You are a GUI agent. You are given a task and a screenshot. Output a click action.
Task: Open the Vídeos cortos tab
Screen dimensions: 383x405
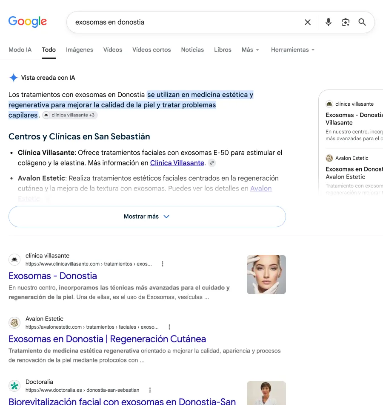click(x=151, y=49)
